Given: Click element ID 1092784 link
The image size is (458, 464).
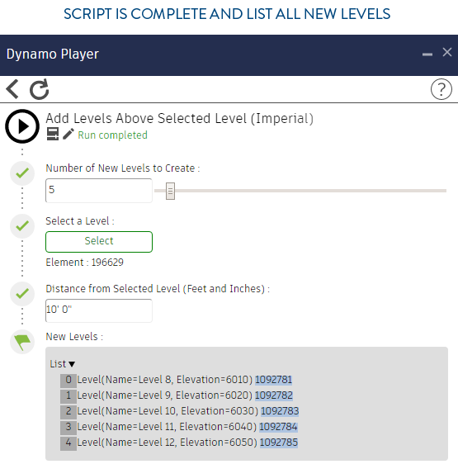Looking at the screenshot, I should 278,427.
